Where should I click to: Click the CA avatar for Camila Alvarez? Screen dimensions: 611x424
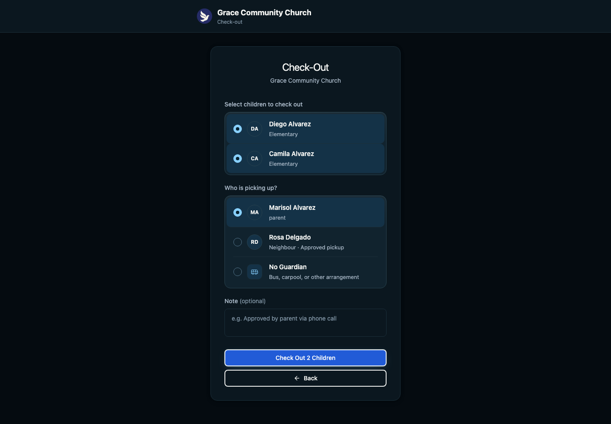click(x=255, y=159)
